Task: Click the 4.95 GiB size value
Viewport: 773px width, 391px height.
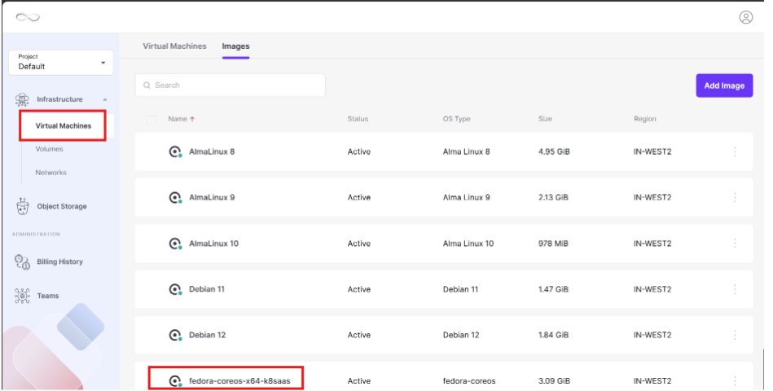Action: (x=554, y=152)
